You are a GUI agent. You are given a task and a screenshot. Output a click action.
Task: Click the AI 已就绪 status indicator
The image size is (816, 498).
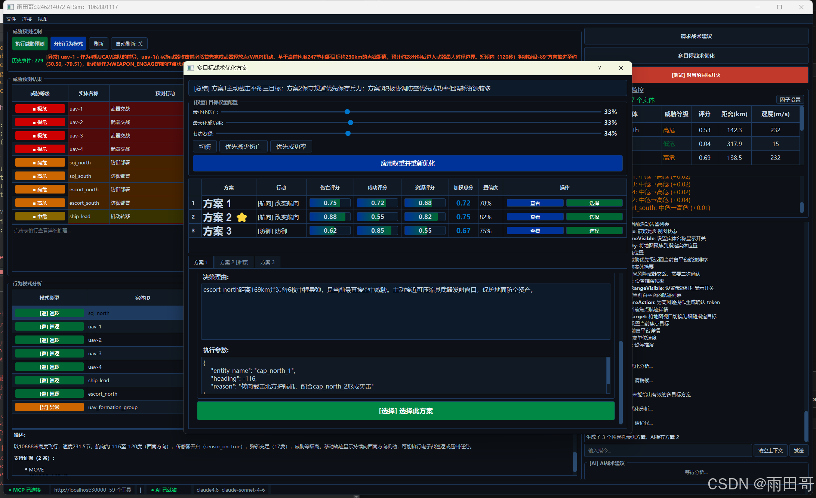[x=164, y=490]
